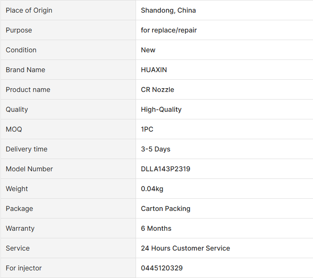This screenshot has height=278, width=313.
Task: Select the Shandong, China value
Action: tap(168, 11)
